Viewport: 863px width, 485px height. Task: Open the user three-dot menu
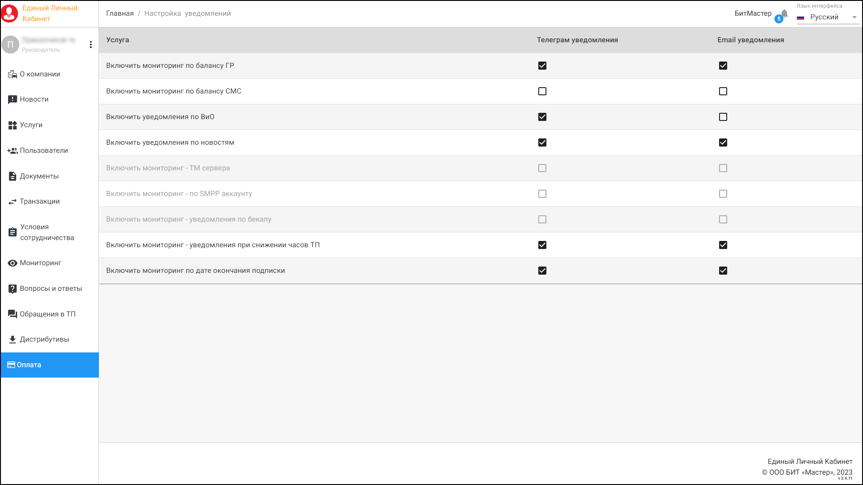[91, 44]
